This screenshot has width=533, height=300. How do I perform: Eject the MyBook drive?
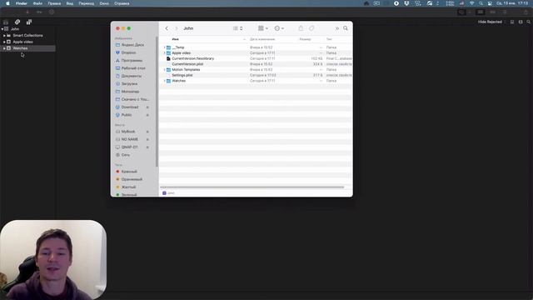(147, 132)
